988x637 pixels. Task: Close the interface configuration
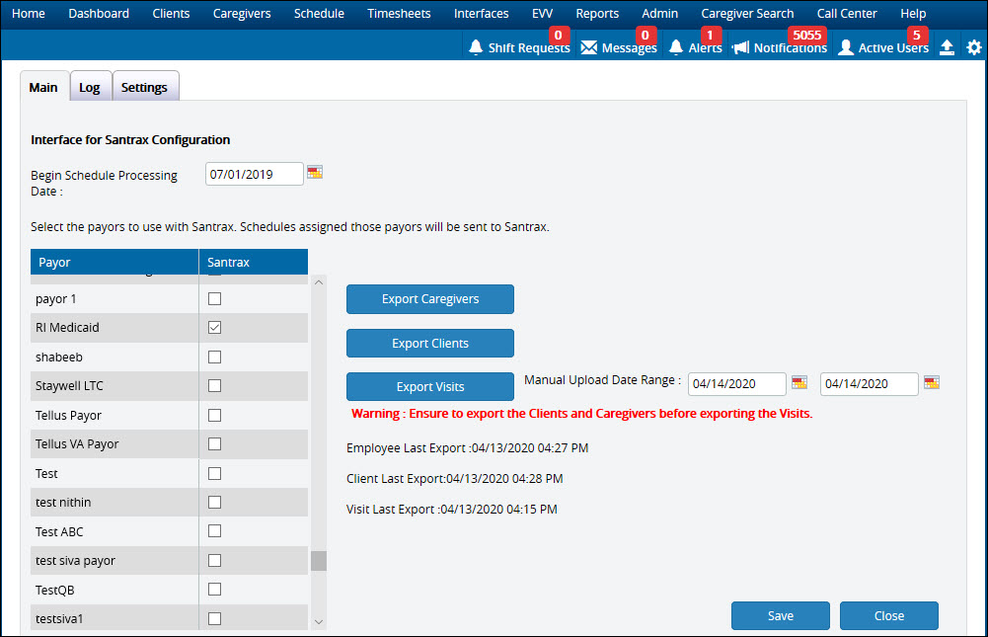coord(888,615)
